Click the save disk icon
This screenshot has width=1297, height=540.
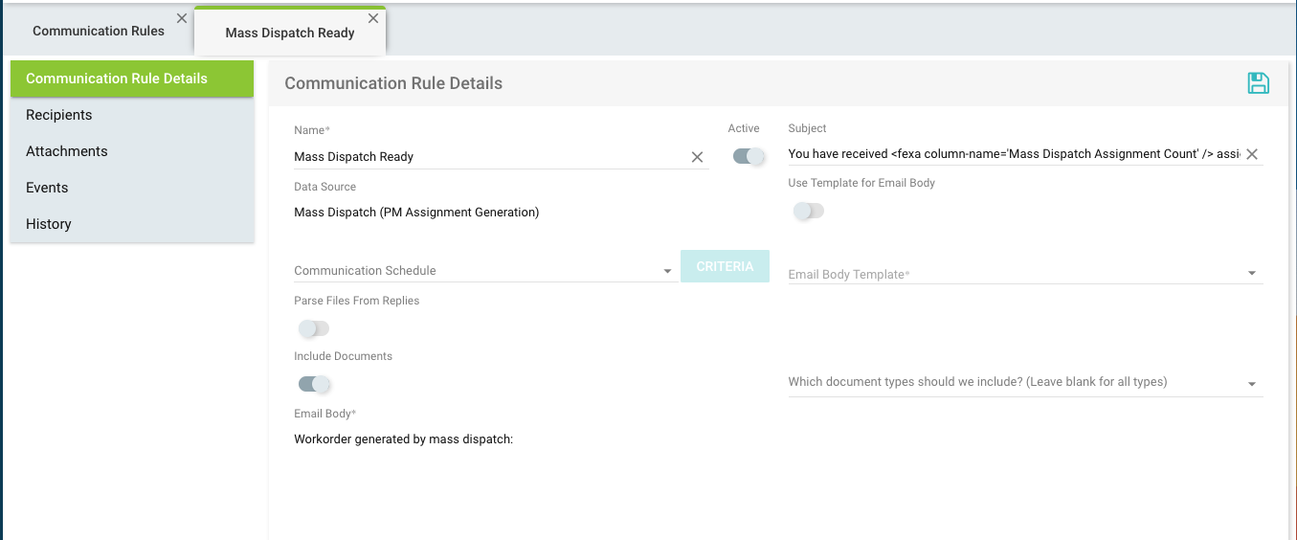click(1258, 83)
